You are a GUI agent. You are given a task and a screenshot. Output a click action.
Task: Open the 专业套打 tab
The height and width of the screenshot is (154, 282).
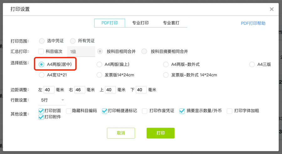pos(171,23)
